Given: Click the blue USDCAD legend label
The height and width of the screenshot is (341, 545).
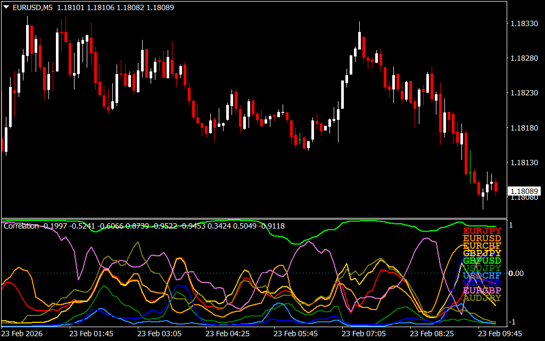Looking at the screenshot, I should [x=482, y=283].
